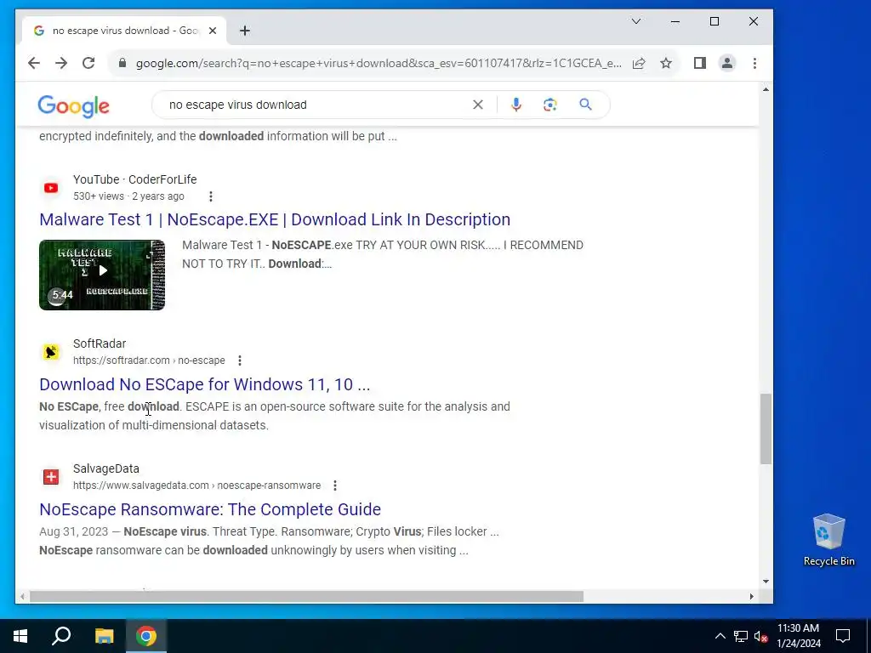Select the Recycle Bin desktop icon
Image resolution: width=871 pixels, height=653 pixels.
click(x=828, y=539)
